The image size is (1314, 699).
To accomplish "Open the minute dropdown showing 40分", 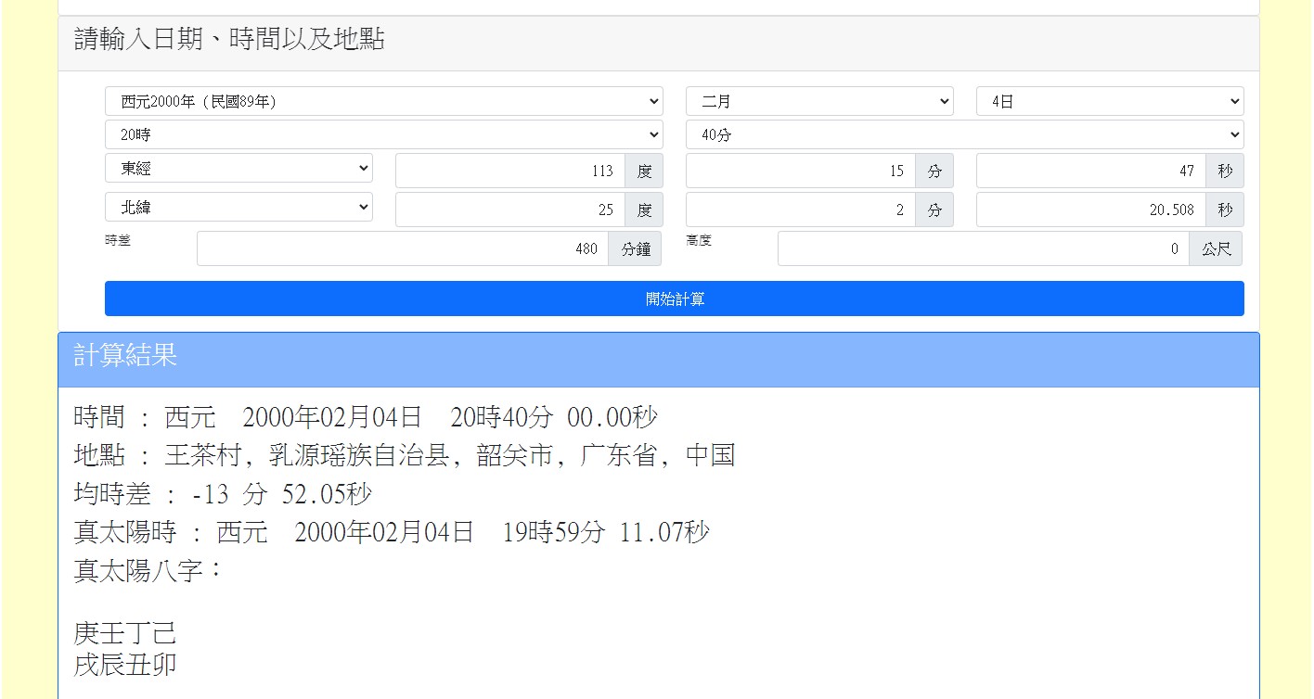I will (964, 135).
